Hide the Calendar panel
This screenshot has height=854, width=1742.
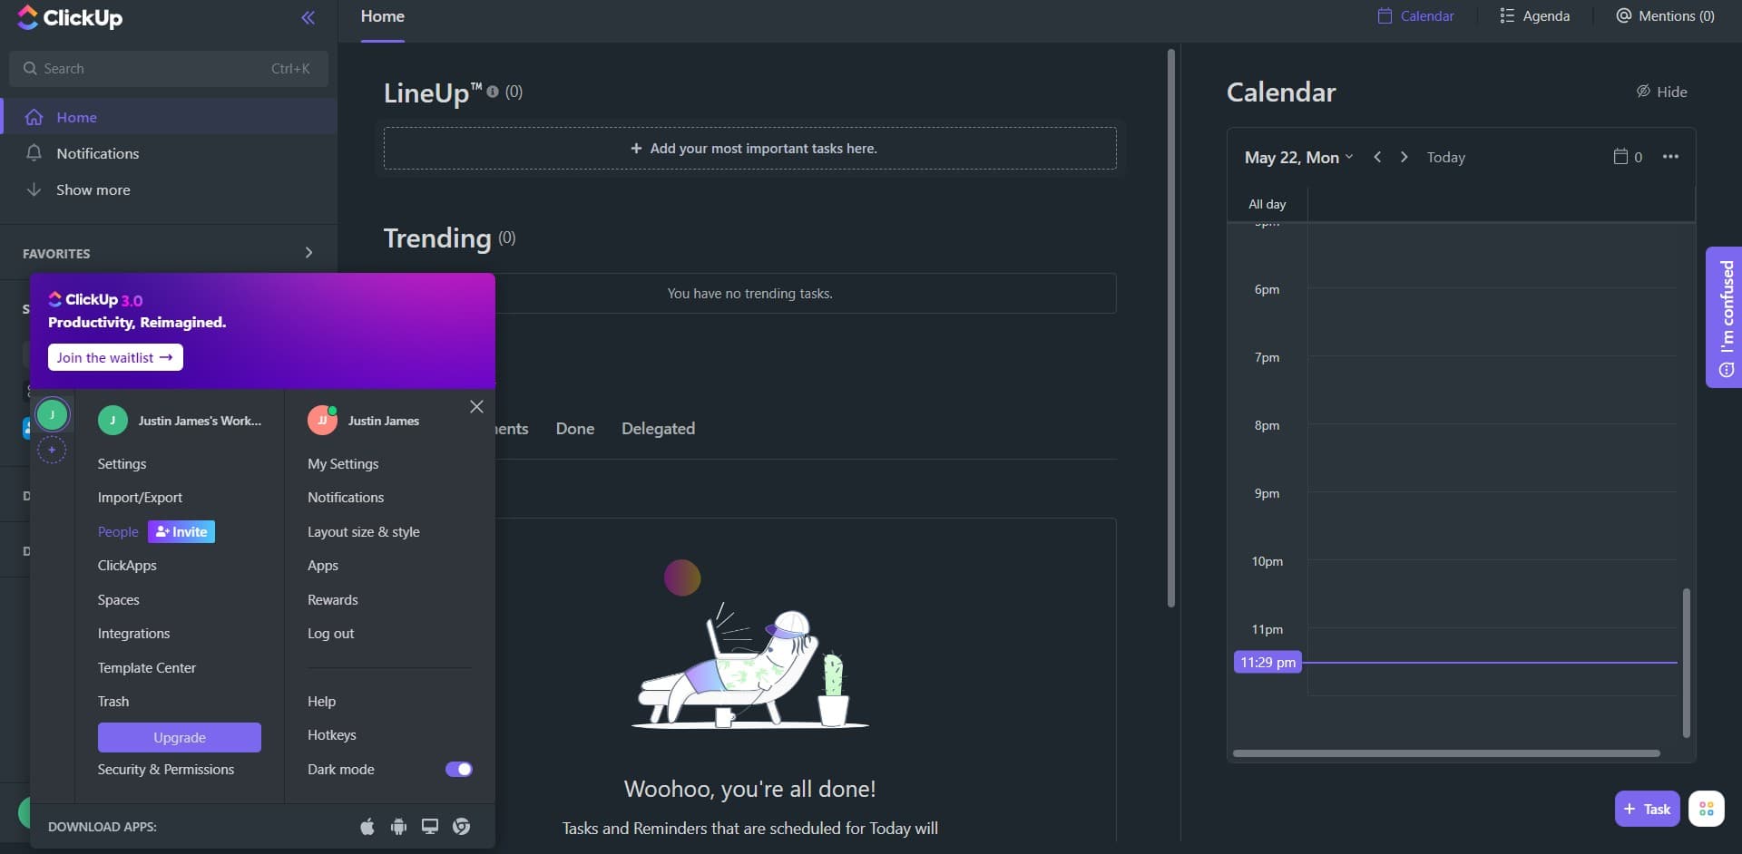pos(1661,92)
